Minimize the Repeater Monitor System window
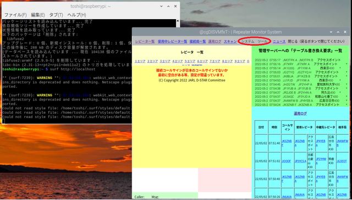Image resolution: width=352 pixels, height=200 pixels. [331, 32]
